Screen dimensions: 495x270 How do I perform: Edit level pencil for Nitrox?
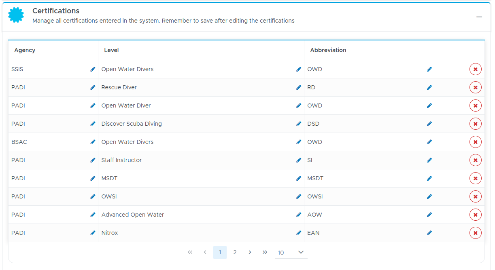point(299,233)
